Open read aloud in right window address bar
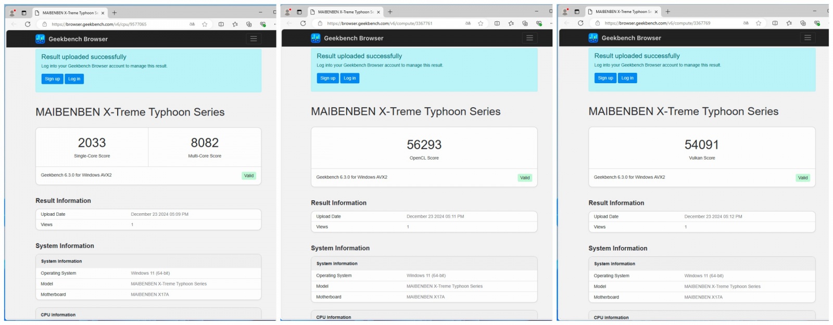 click(x=746, y=23)
